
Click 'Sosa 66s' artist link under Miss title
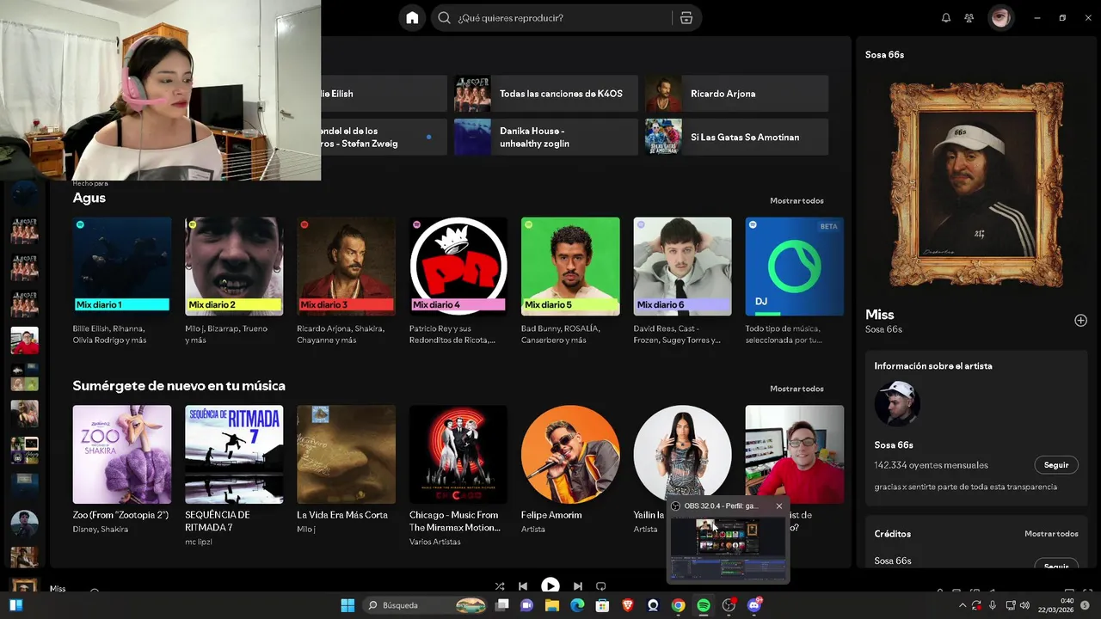[x=883, y=330]
